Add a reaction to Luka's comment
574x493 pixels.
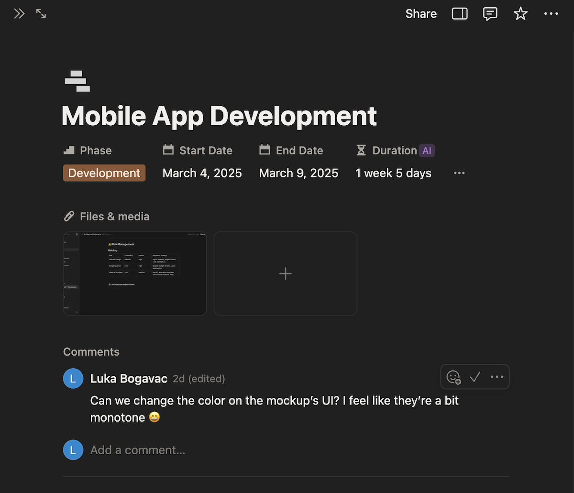pyautogui.click(x=453, y=377)
